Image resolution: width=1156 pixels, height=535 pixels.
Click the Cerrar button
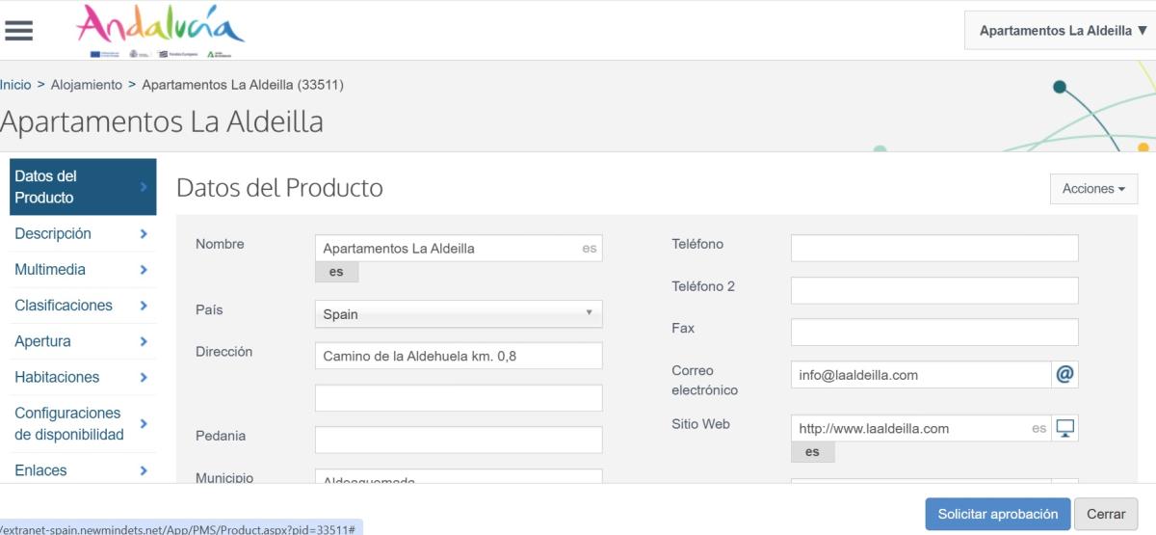pos(1106,514)
